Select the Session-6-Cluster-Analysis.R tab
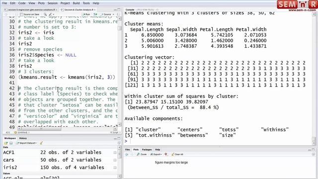 pyautogui.click(x=79, y=10)
